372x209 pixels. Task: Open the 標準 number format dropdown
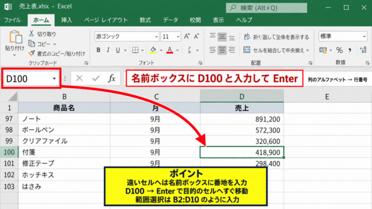(364, 37)
